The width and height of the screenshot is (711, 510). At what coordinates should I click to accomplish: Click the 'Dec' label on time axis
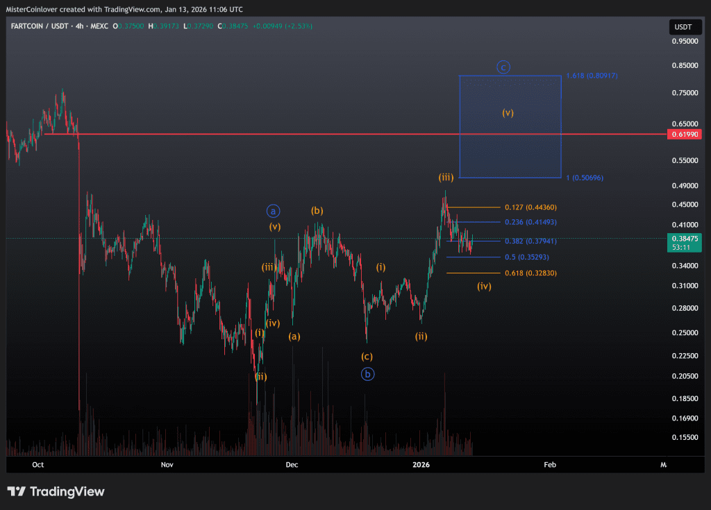tap(292, 465)
